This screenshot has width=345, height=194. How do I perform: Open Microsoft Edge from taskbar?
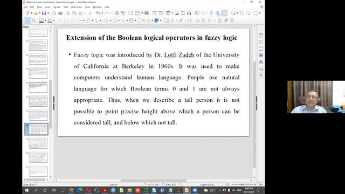[80, 190]
